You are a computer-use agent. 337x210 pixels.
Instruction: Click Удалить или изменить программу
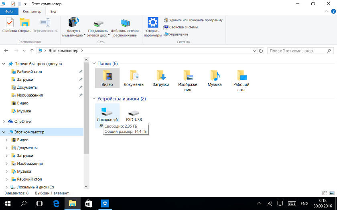point(193,20)
